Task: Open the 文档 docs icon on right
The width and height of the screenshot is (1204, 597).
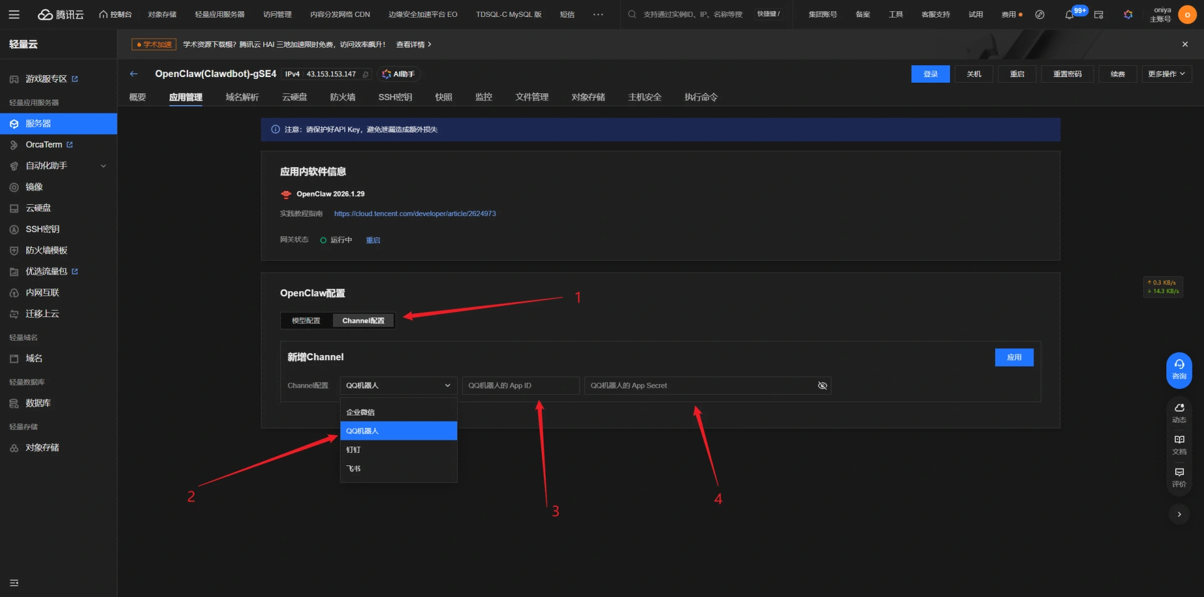Action: (x=1179, y=444)
